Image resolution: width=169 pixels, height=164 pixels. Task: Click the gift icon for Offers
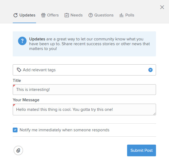click(x=43, y=15)
